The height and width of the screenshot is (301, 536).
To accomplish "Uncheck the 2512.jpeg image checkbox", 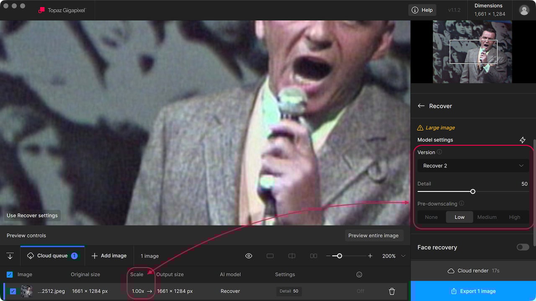I will (13, 291).
